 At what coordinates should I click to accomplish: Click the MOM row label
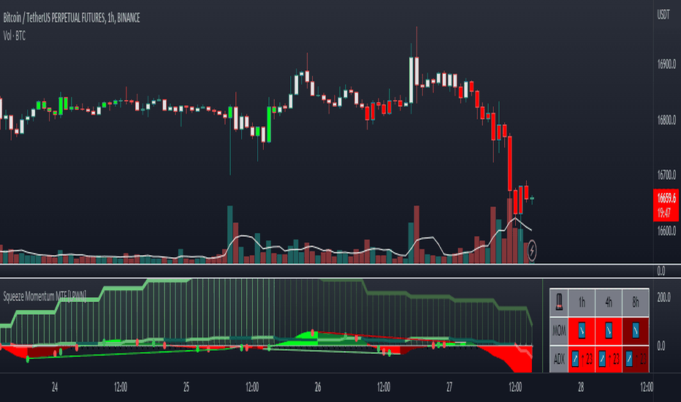[x=558, y=331]
